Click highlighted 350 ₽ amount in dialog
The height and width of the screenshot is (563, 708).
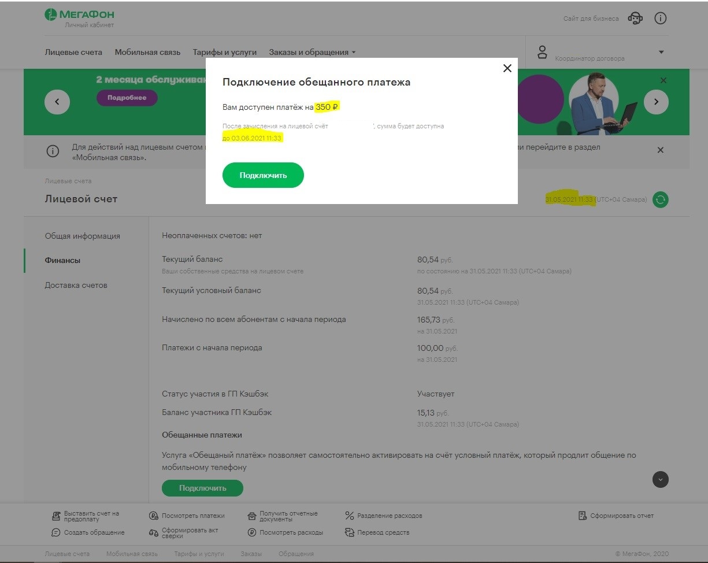(327, 107)
